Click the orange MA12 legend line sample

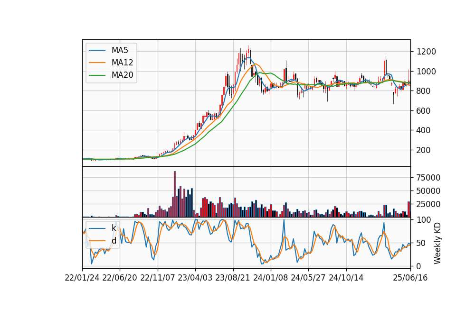[97, 63]
